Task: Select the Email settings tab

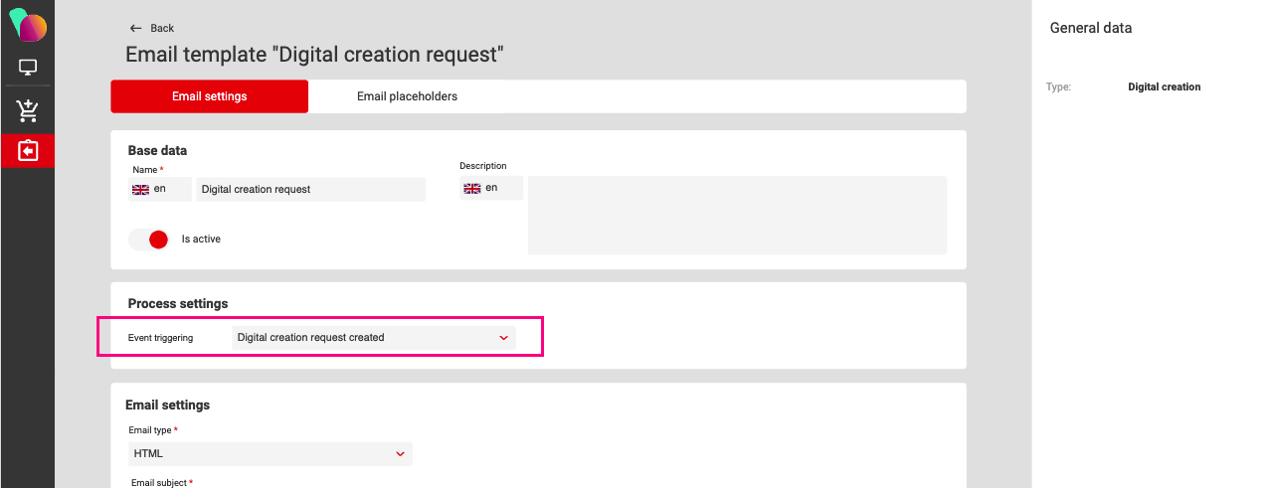Action: (209, 96)
